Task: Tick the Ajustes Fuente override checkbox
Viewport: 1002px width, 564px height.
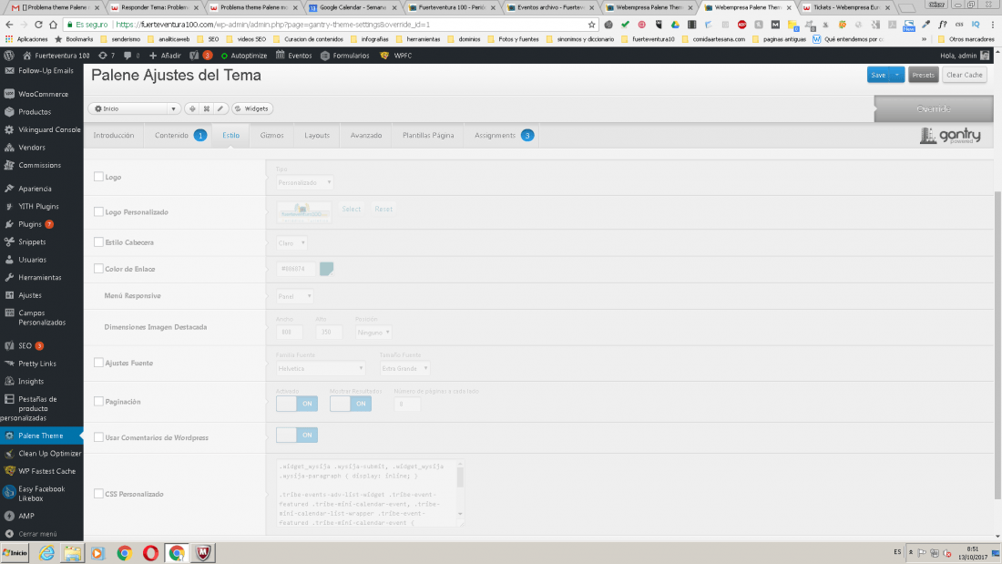Action: (x=98, y=363)
